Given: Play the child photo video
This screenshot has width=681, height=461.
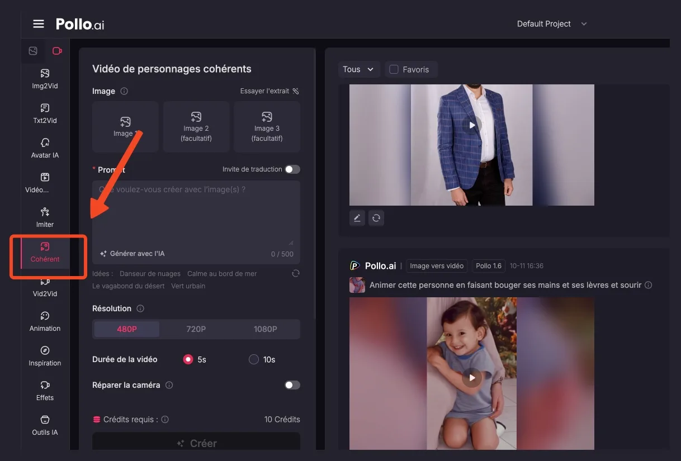Looking at the screenshot, I should pyautogui.click(x=472, y=378).
